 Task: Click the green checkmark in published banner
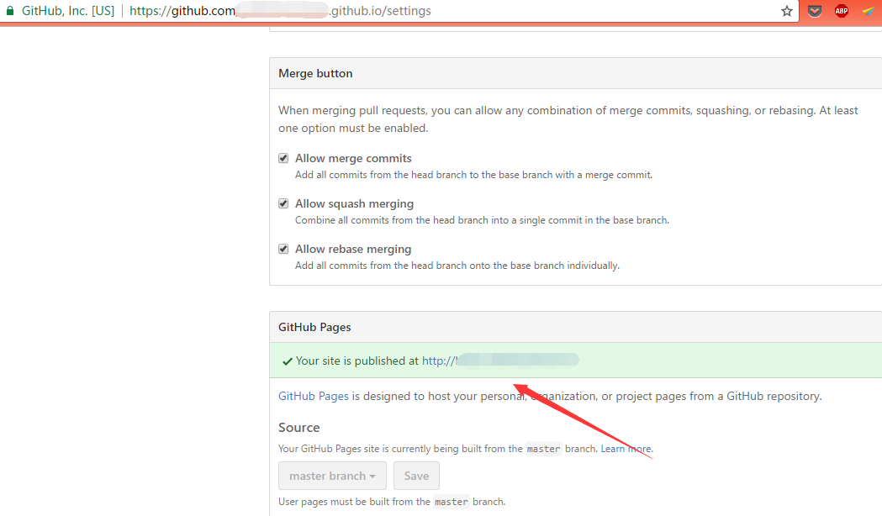(288, 361)
